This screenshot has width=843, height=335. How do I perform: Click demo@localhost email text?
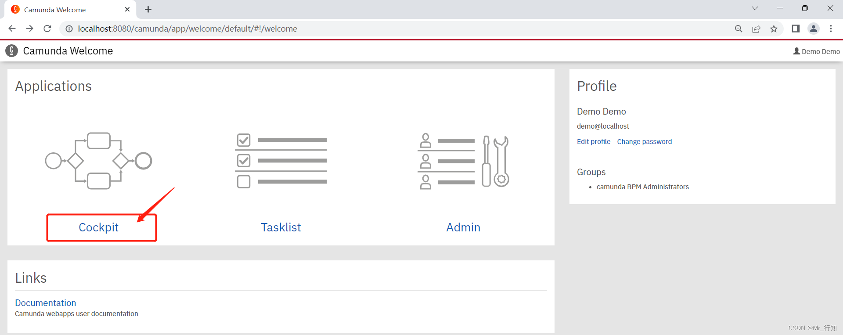tap(603, 126)
